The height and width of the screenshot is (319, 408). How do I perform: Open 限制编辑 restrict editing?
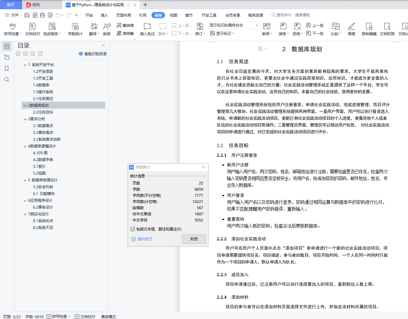[x=369, y=29]
